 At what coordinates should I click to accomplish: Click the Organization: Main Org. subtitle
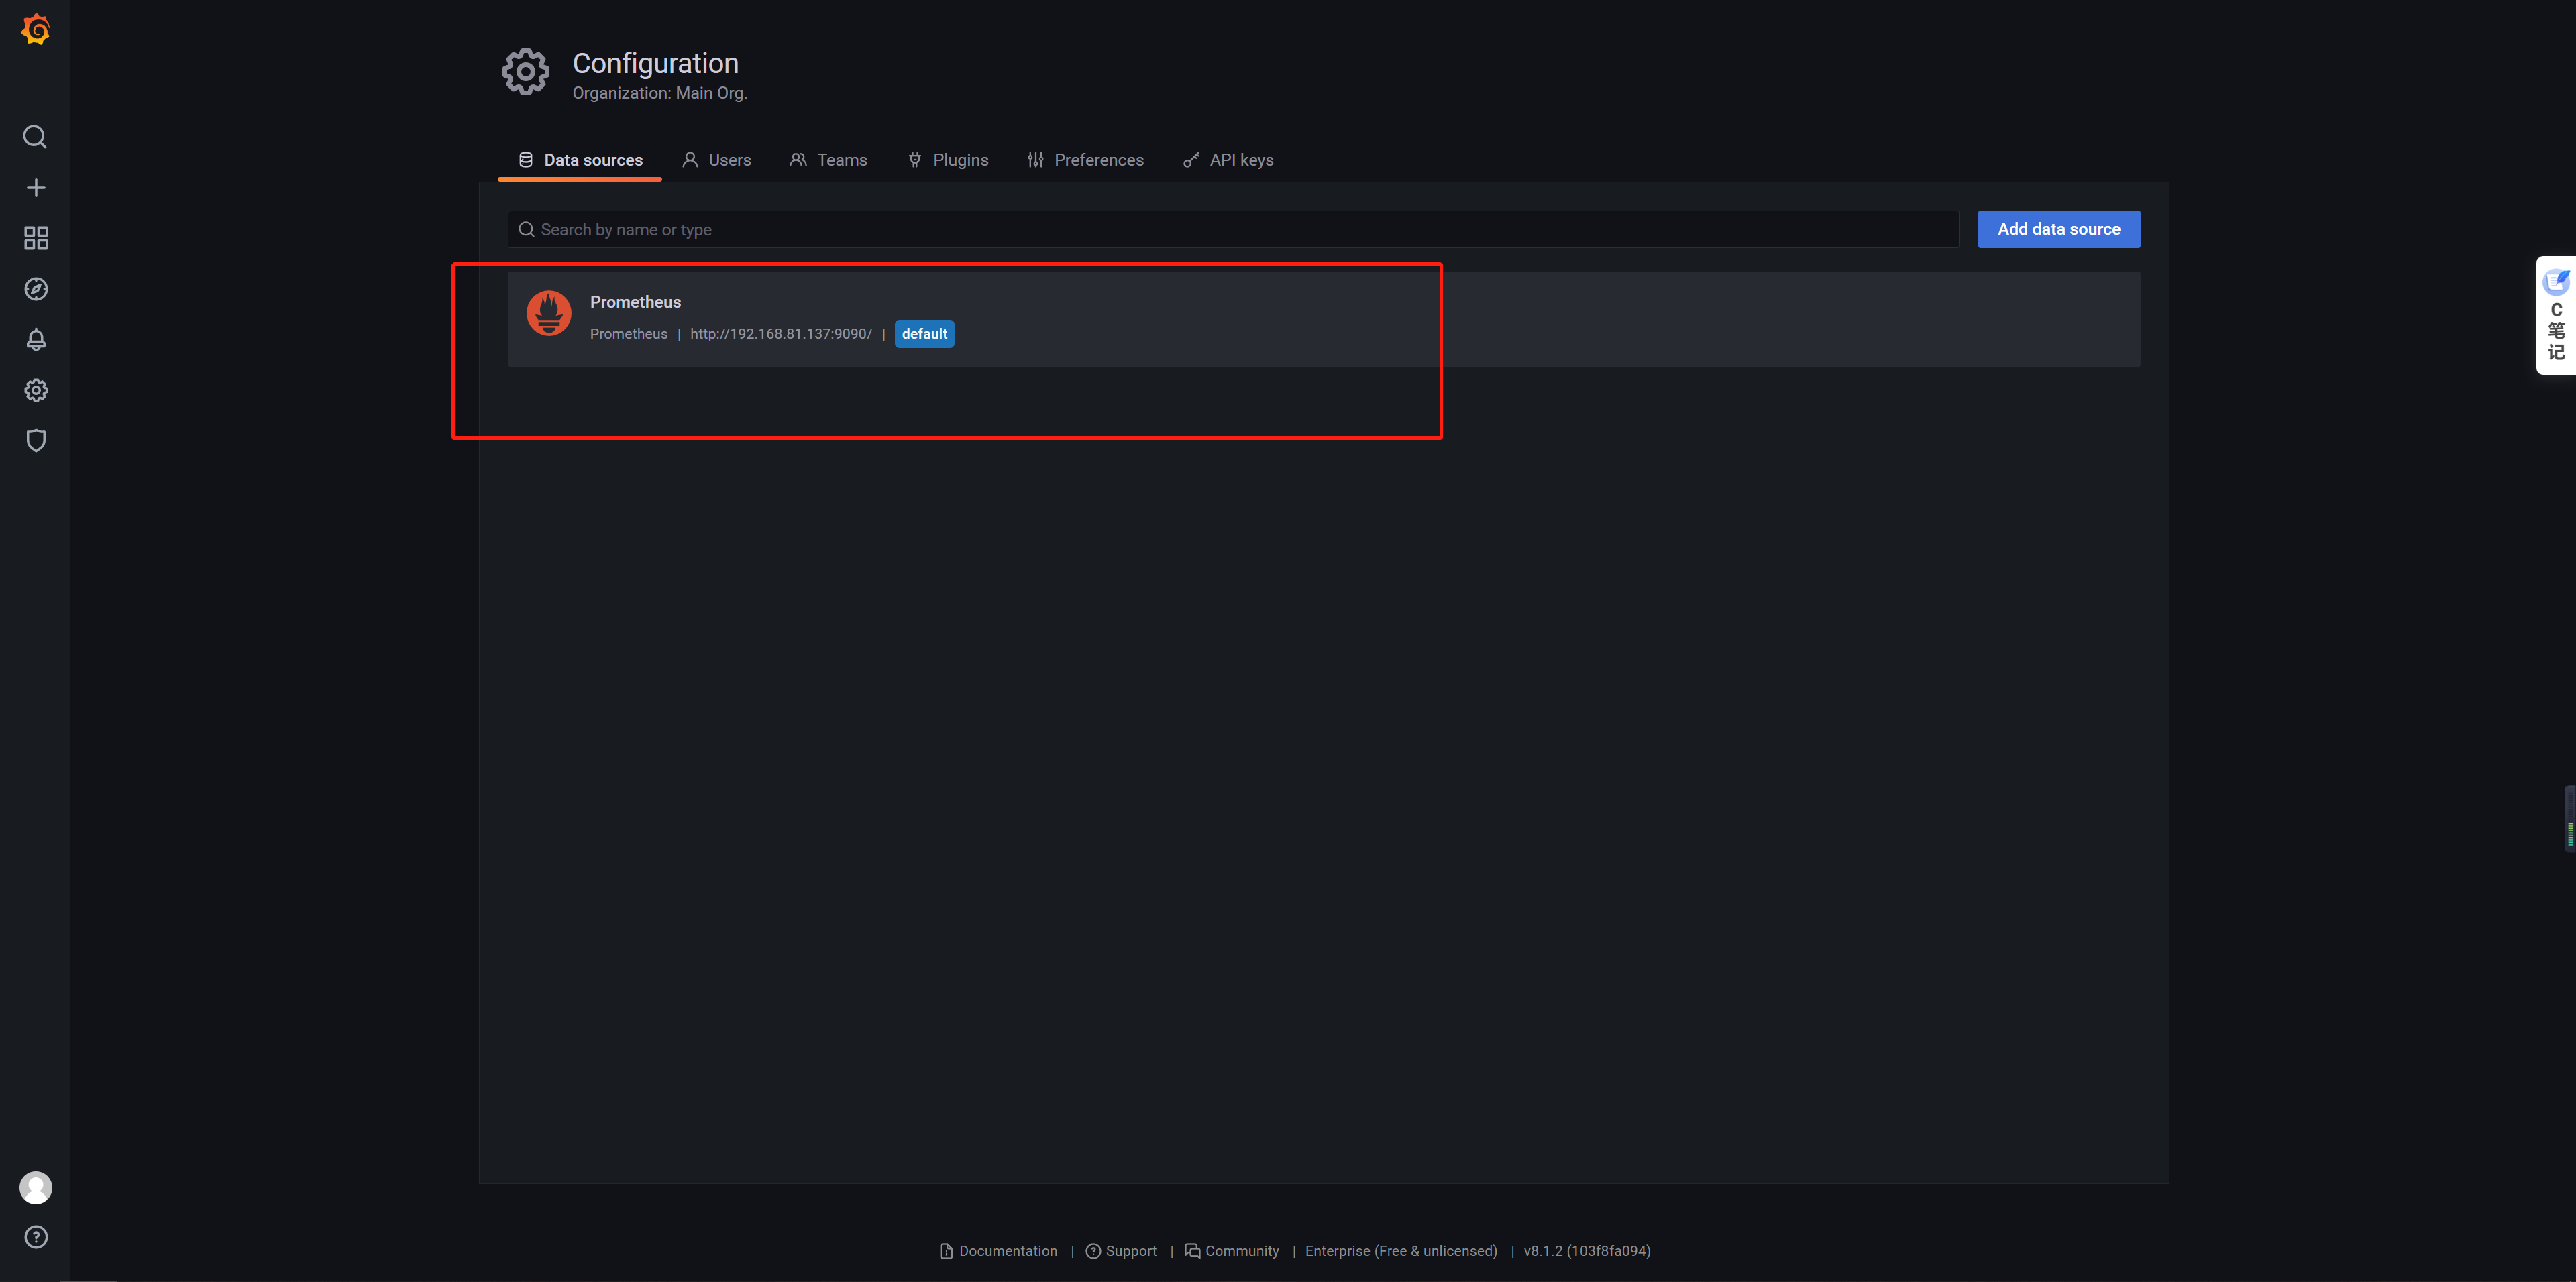pos(660,93)
